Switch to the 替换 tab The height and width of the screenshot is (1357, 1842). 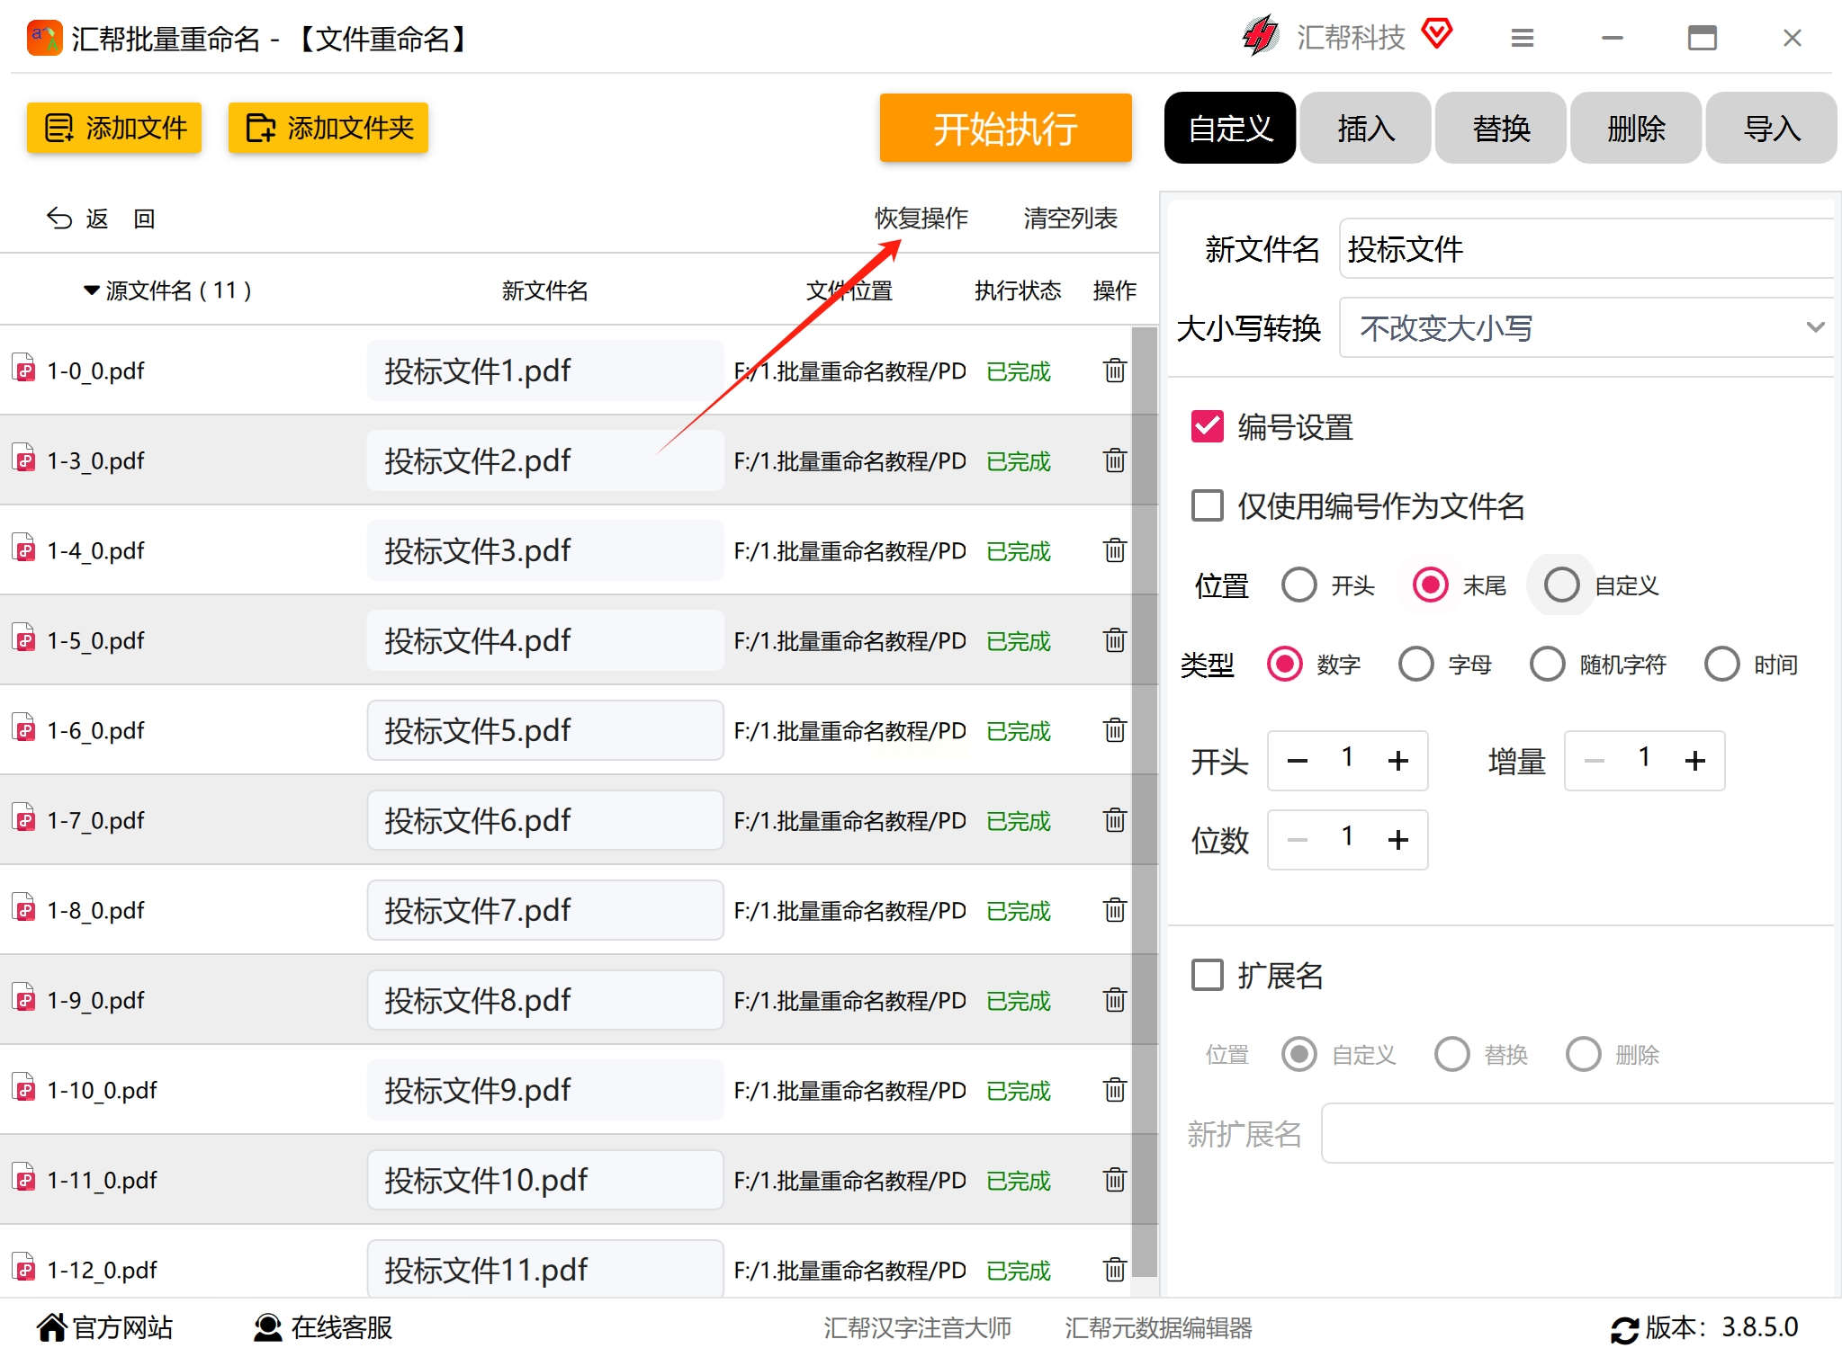pos(1500,129)
